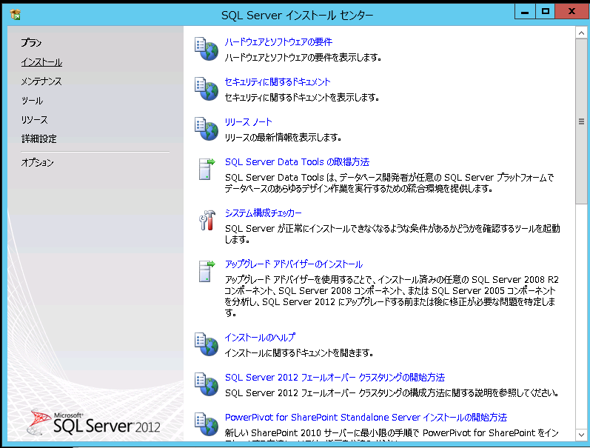Switch to リソース page
Screen dimensions: 590x448
34,120
